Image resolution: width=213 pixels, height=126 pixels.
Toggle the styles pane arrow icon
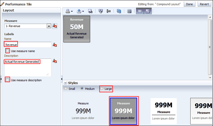pyautogui.click(x=148, y=11)
